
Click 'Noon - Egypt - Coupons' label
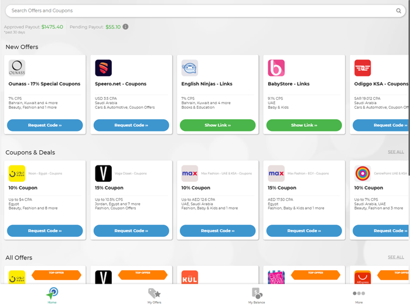pyautogui.click(x=45, y=173)
